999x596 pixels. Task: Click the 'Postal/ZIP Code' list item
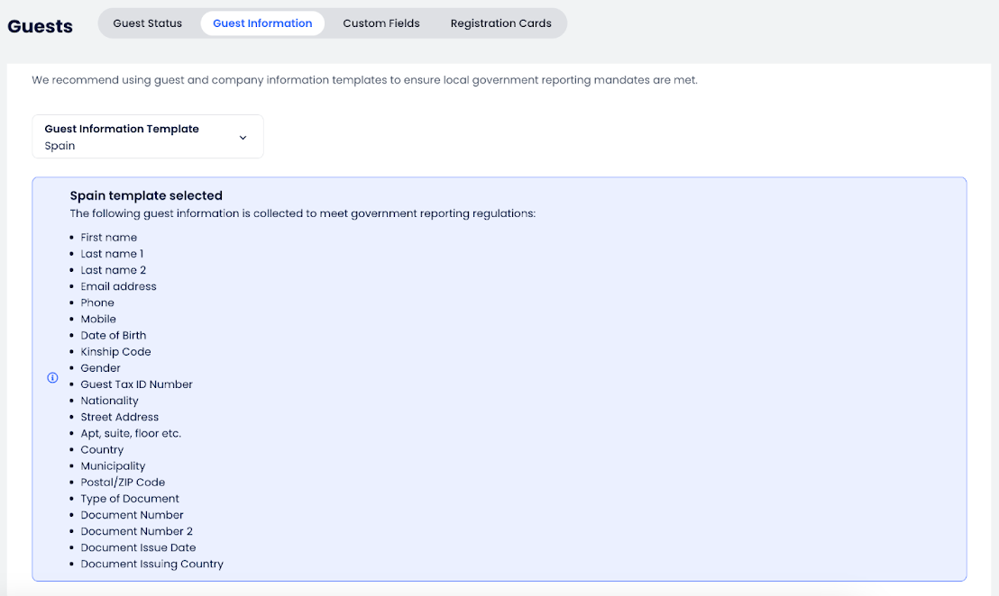pyautogui.click(x=123, y=483)
